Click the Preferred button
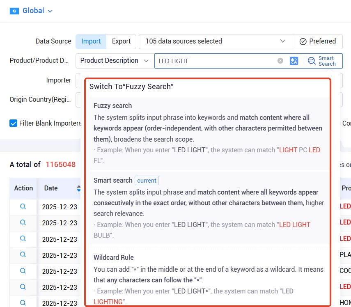351x307 pixels. click(x=318, y=41)
